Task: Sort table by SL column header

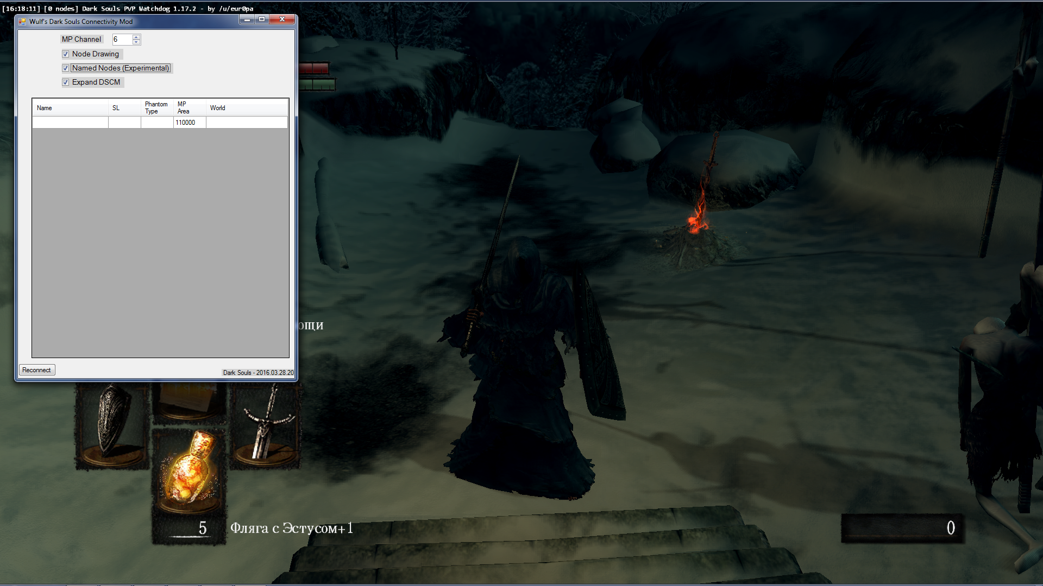Action: click(124, 107)
